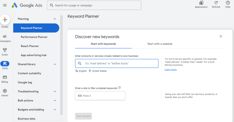Expand the Shared library section
This screenshot has height=122, width=234.
(55, 64)
